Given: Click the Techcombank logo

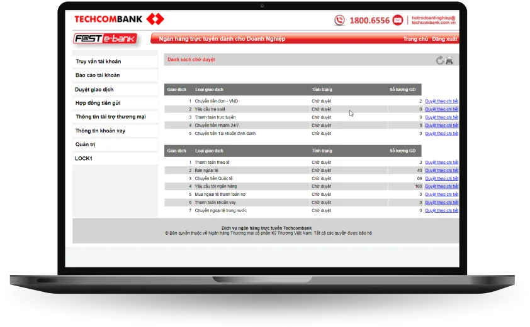Looking at the screenshot, I should coord(118,19).
